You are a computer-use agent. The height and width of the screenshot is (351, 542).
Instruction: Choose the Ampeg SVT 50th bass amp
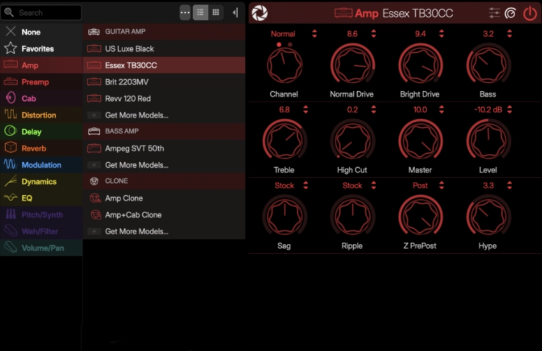pos(164,148)
